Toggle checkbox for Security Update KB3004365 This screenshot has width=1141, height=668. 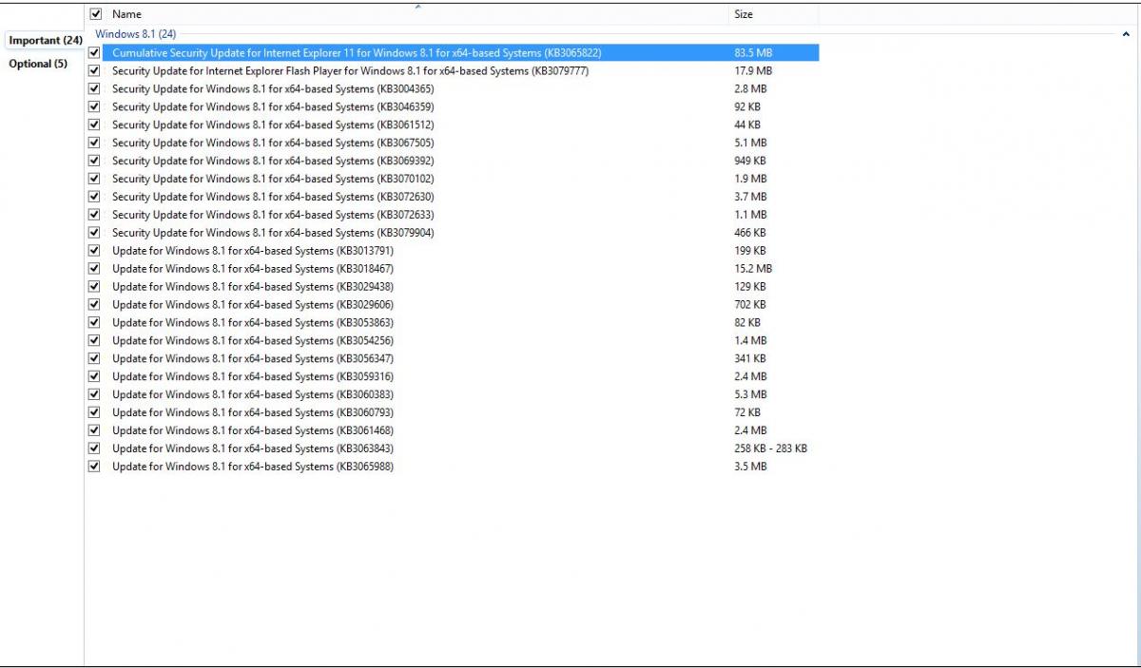pos(94,89)
